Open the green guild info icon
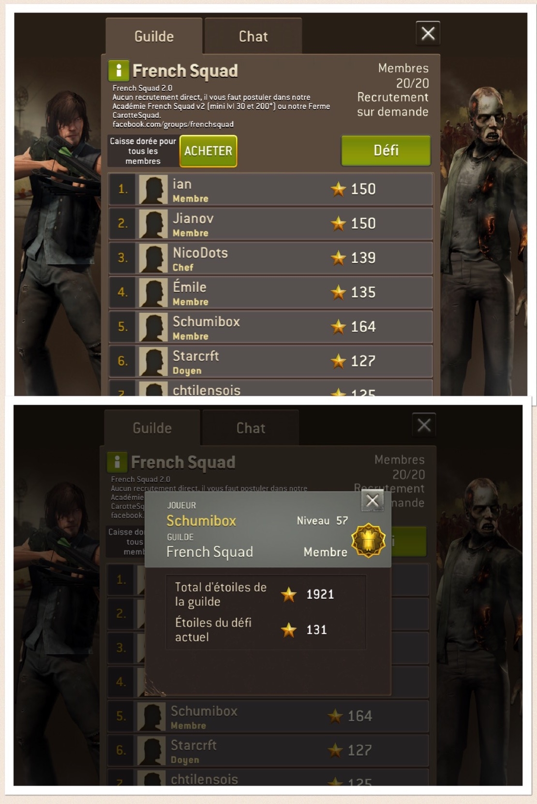Viewport: 537px width, 804px height. 119,71
